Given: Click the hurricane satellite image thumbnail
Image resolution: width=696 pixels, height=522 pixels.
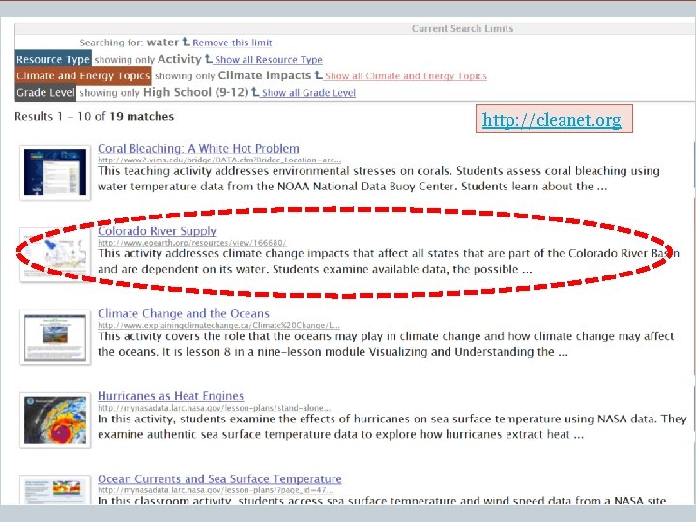Looking at the screenshot, I should (55, 420).
